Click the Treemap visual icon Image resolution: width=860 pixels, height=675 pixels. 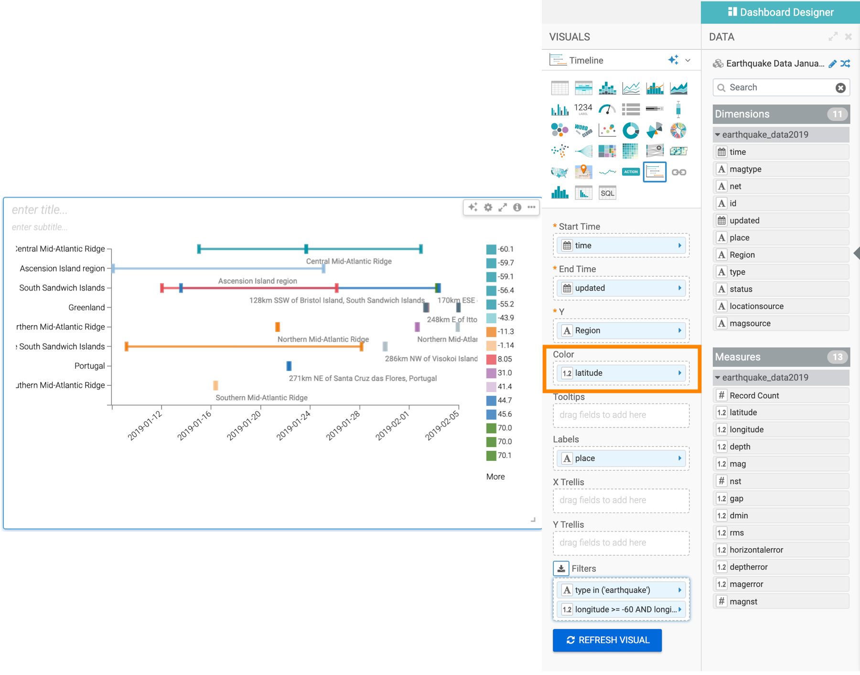tap(607, 151)
